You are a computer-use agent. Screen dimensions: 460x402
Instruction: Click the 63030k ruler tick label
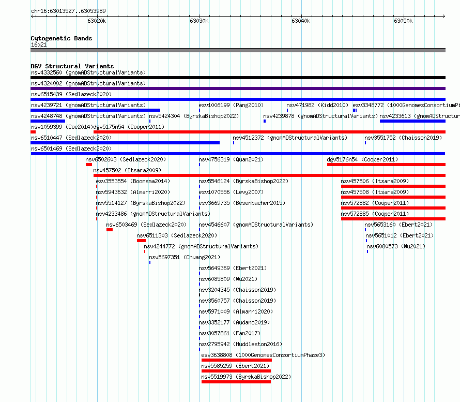199,21
